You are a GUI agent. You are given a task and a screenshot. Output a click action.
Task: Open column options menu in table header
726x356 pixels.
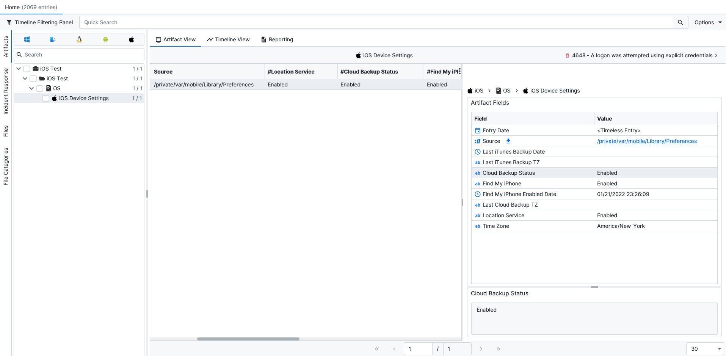pyautogui.click(x=459, y=71)
